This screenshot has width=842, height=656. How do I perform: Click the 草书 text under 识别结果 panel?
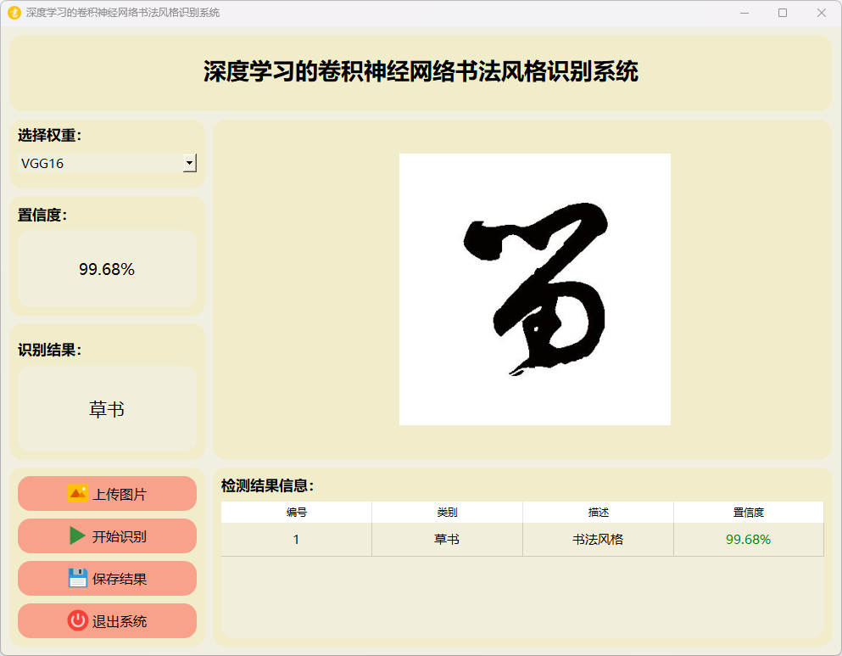click(107, 410)
